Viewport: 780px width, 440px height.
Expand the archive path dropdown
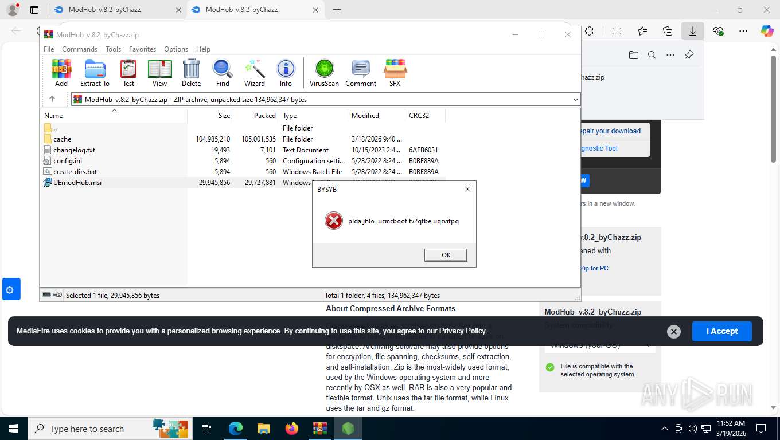(x=576, y=100)
